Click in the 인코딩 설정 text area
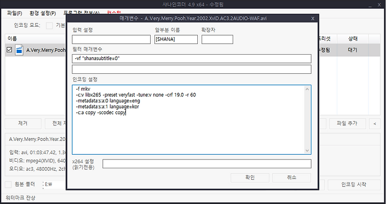 191,120
